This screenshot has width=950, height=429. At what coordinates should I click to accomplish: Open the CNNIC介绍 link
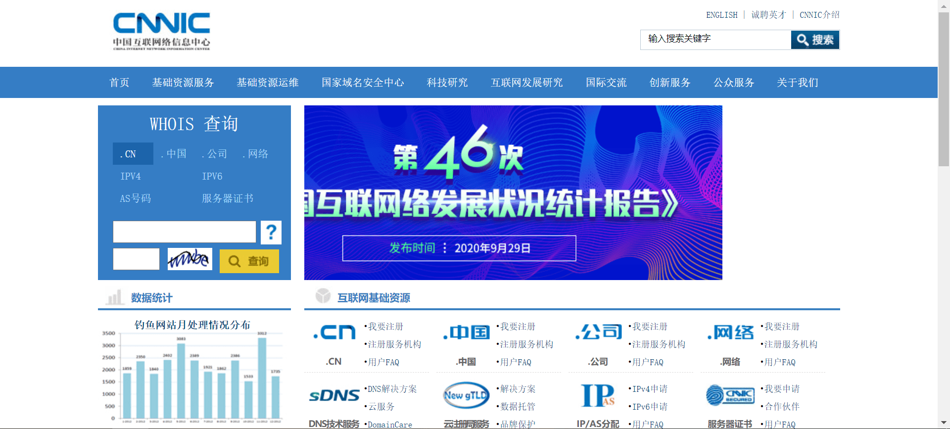(x=819, y=15)
